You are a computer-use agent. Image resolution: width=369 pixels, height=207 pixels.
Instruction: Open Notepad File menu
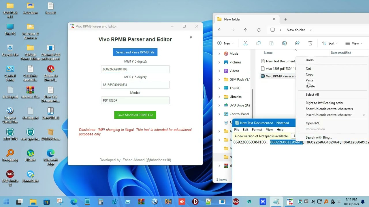(237, 130)
